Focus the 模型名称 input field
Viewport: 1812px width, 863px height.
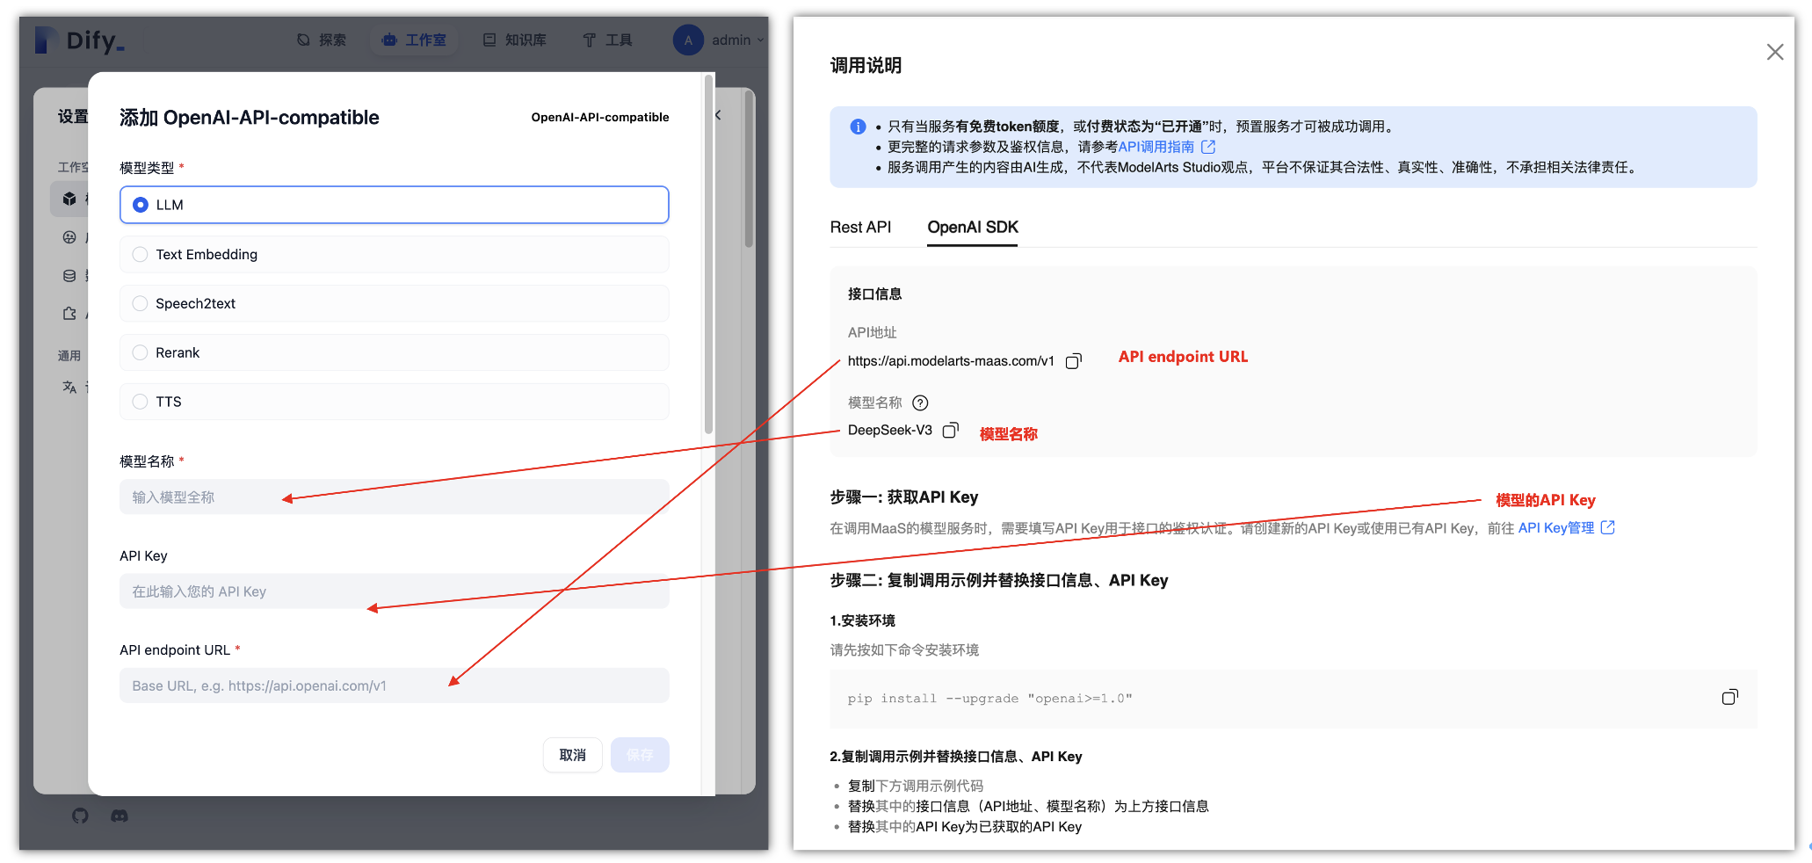(x=394, y=497)
